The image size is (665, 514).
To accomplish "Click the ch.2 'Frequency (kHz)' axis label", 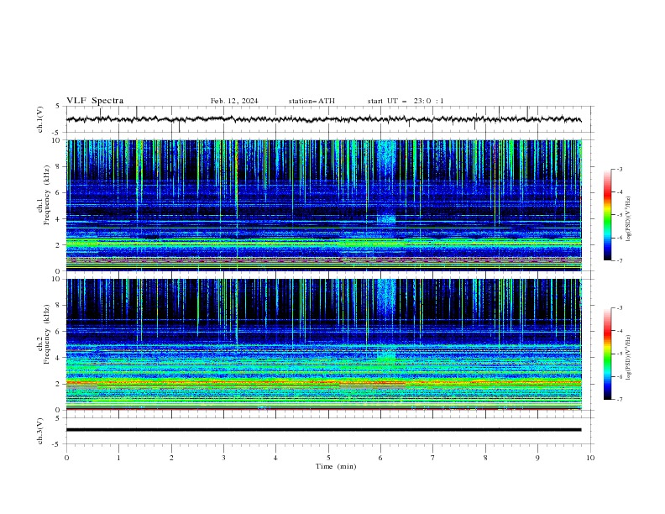I will [47, 334].
